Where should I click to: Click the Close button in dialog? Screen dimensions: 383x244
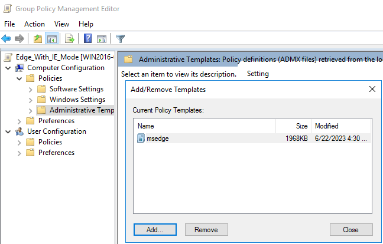coord(351,230)
